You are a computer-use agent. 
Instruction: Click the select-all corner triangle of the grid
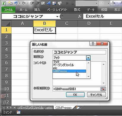8,24
